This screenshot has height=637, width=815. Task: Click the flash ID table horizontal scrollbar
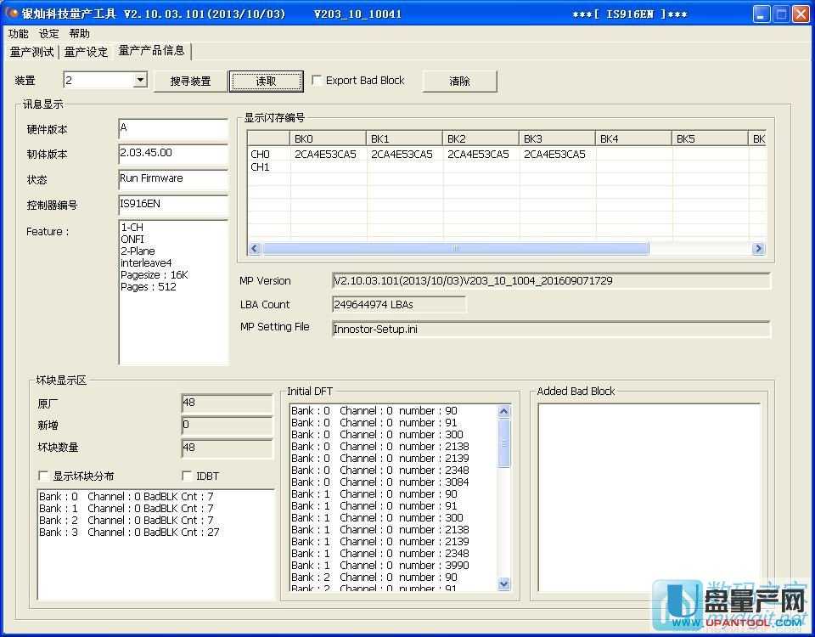click(x=456, y=249)
